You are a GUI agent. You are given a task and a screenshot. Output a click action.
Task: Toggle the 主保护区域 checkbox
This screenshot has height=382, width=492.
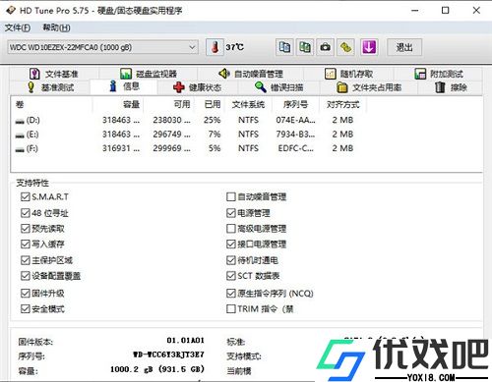(26, 260)
